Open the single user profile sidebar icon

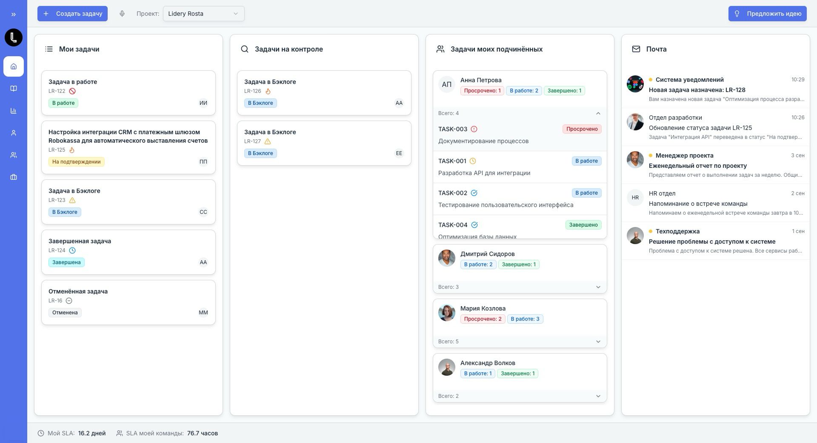[x=14, y=133]
